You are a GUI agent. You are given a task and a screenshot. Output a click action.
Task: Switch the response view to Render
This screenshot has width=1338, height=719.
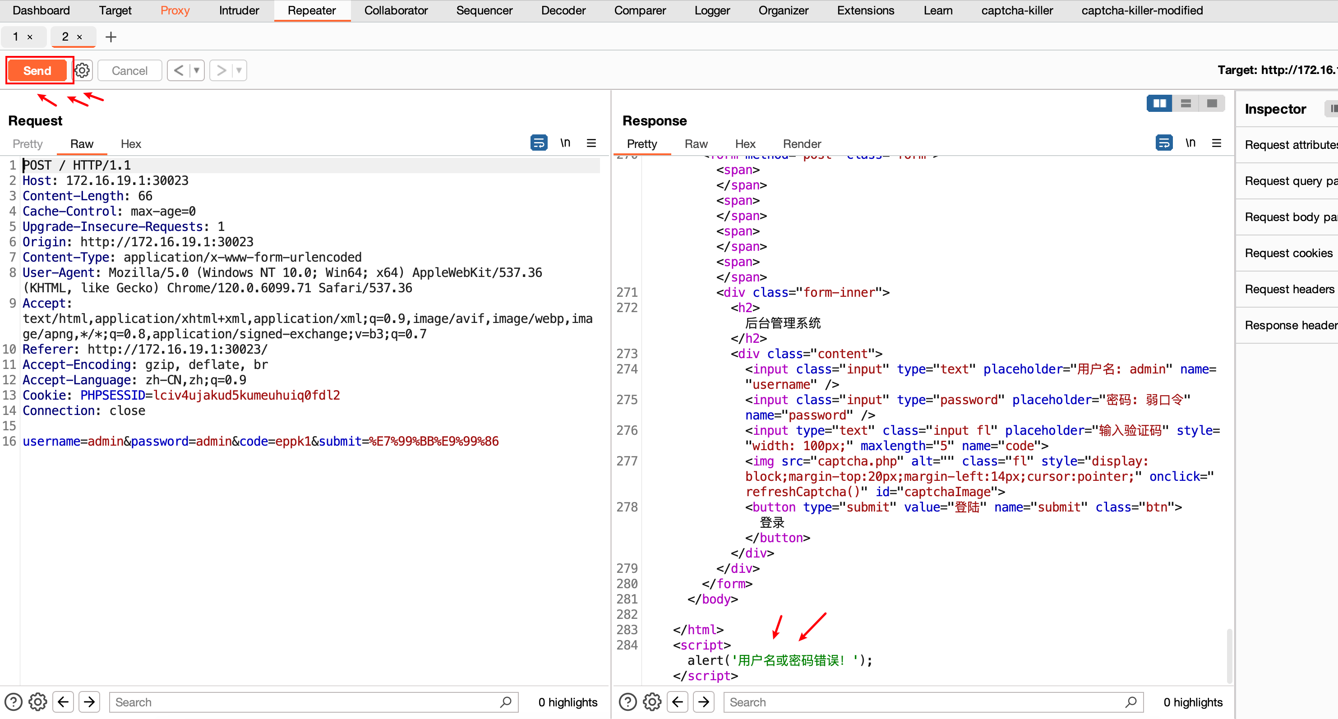pos(802,144)
